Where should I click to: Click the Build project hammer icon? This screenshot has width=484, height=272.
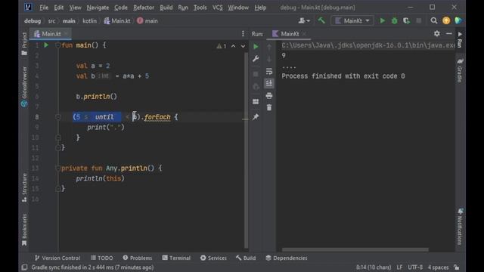[321, 20]
